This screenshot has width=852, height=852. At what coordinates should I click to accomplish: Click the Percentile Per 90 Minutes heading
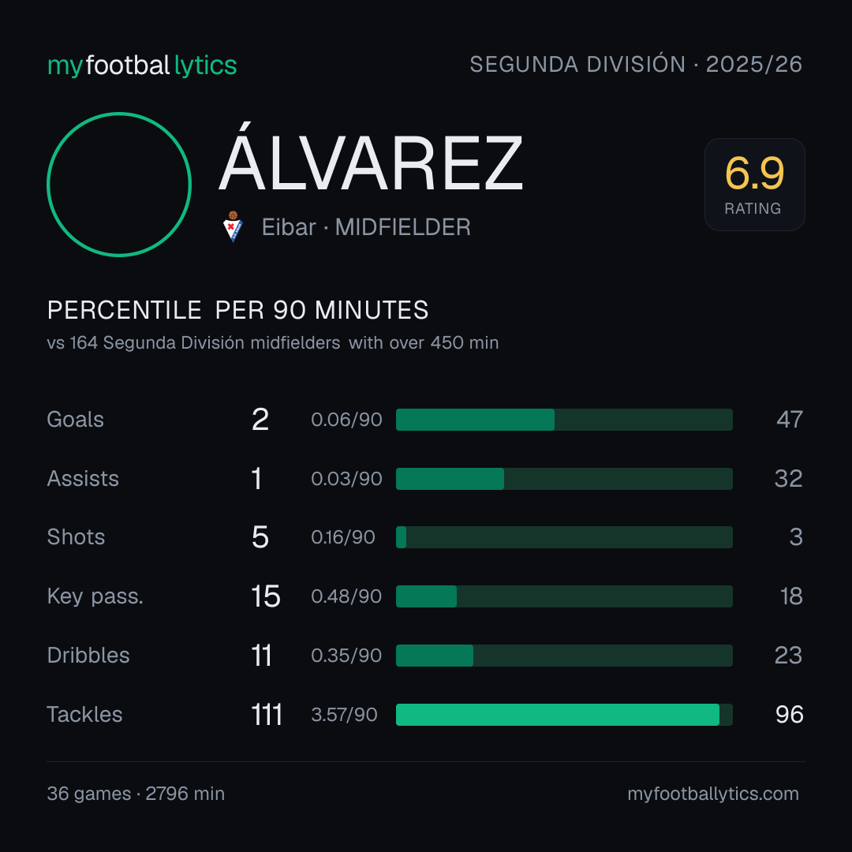238,310
